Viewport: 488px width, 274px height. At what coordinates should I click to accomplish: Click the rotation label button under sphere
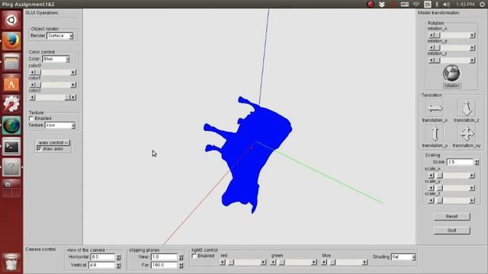[452, 85]
